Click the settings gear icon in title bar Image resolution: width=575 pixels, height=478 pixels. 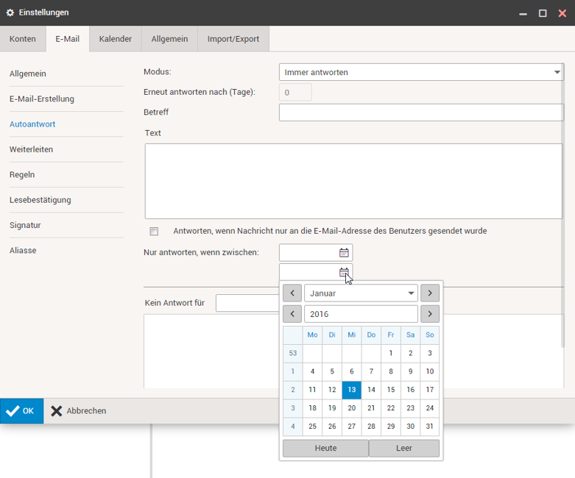click(10, 13)
